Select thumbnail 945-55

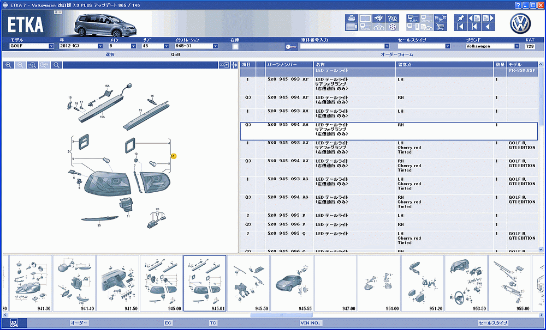(x=292, y=283)
